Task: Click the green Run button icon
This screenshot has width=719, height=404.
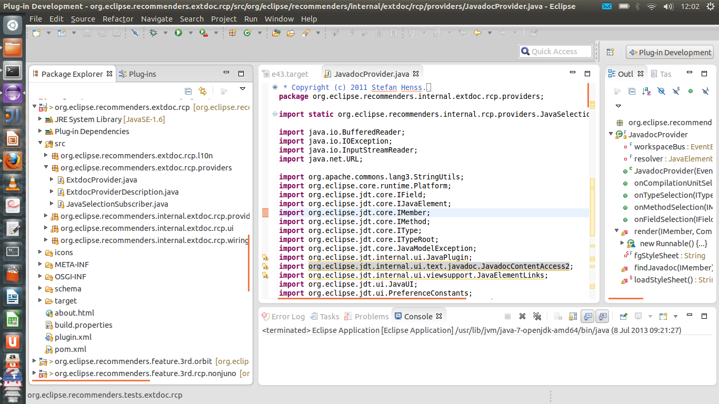Action: pyautogui.click(x=178, y=33)
